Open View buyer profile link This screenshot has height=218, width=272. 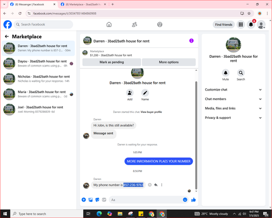(x=151, y=112)
